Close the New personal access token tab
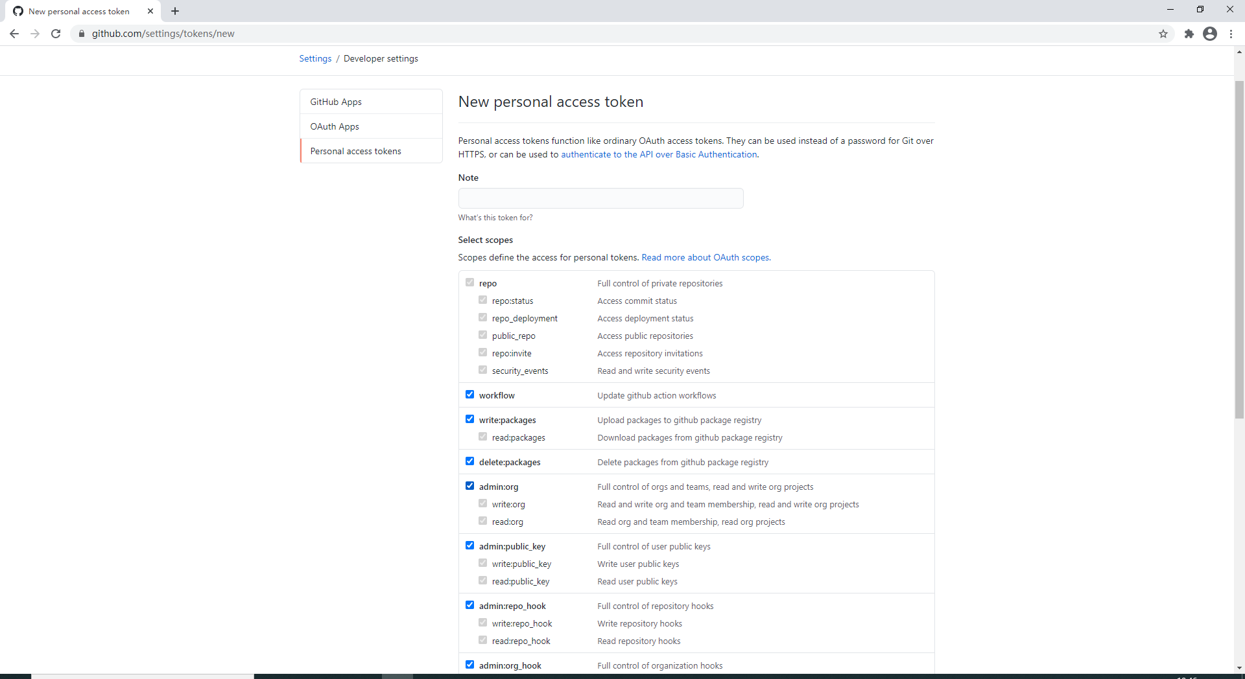 150,11
